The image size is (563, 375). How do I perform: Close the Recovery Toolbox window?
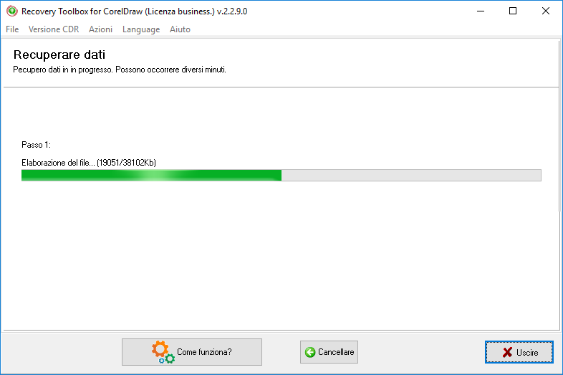coord(545,11)
